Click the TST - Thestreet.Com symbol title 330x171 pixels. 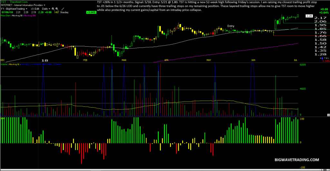point(14,2)
